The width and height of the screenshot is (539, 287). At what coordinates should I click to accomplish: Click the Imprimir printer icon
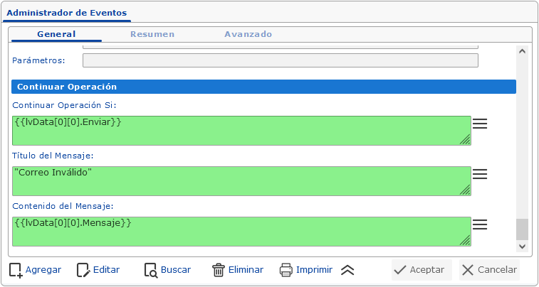click(286, 270)
